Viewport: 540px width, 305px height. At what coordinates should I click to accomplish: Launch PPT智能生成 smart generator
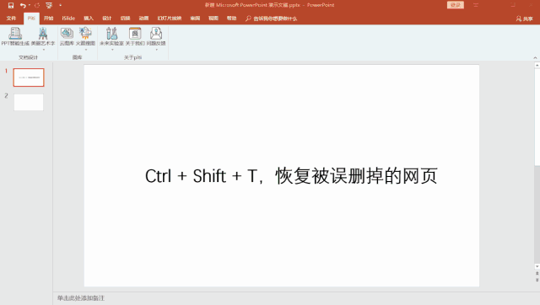(x=15, y=36)
